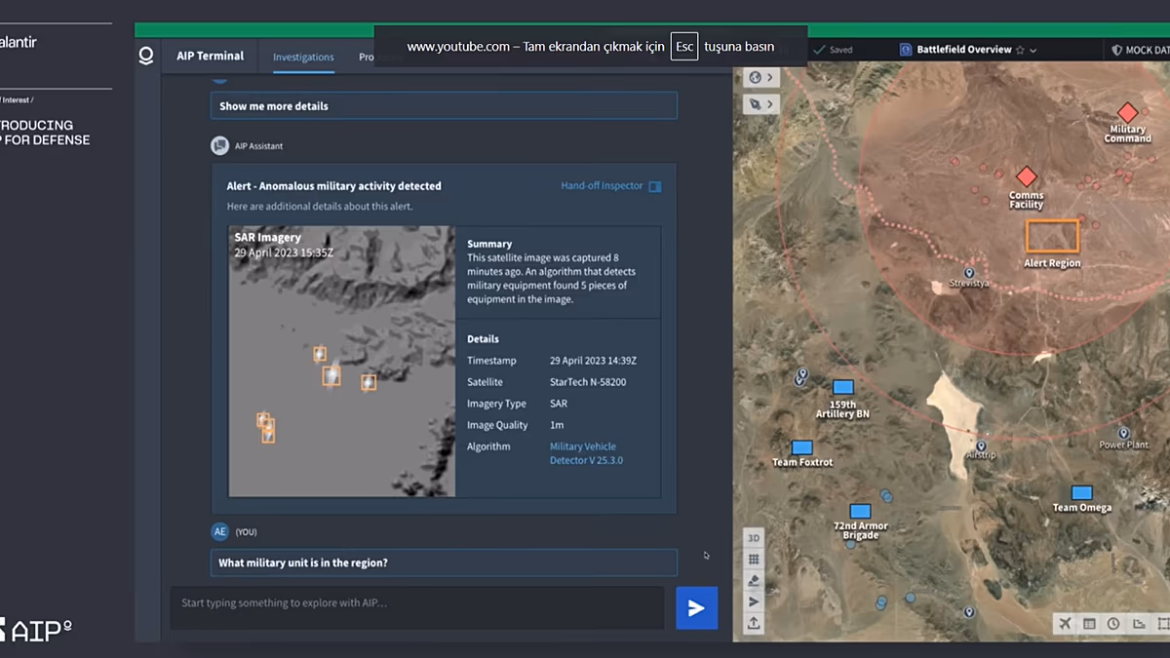Open the clock timeline icon on map

pos(1113,624)
